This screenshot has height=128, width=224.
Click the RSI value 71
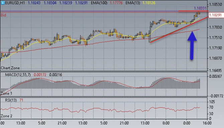pyautogui.click(x=21, y=100)
